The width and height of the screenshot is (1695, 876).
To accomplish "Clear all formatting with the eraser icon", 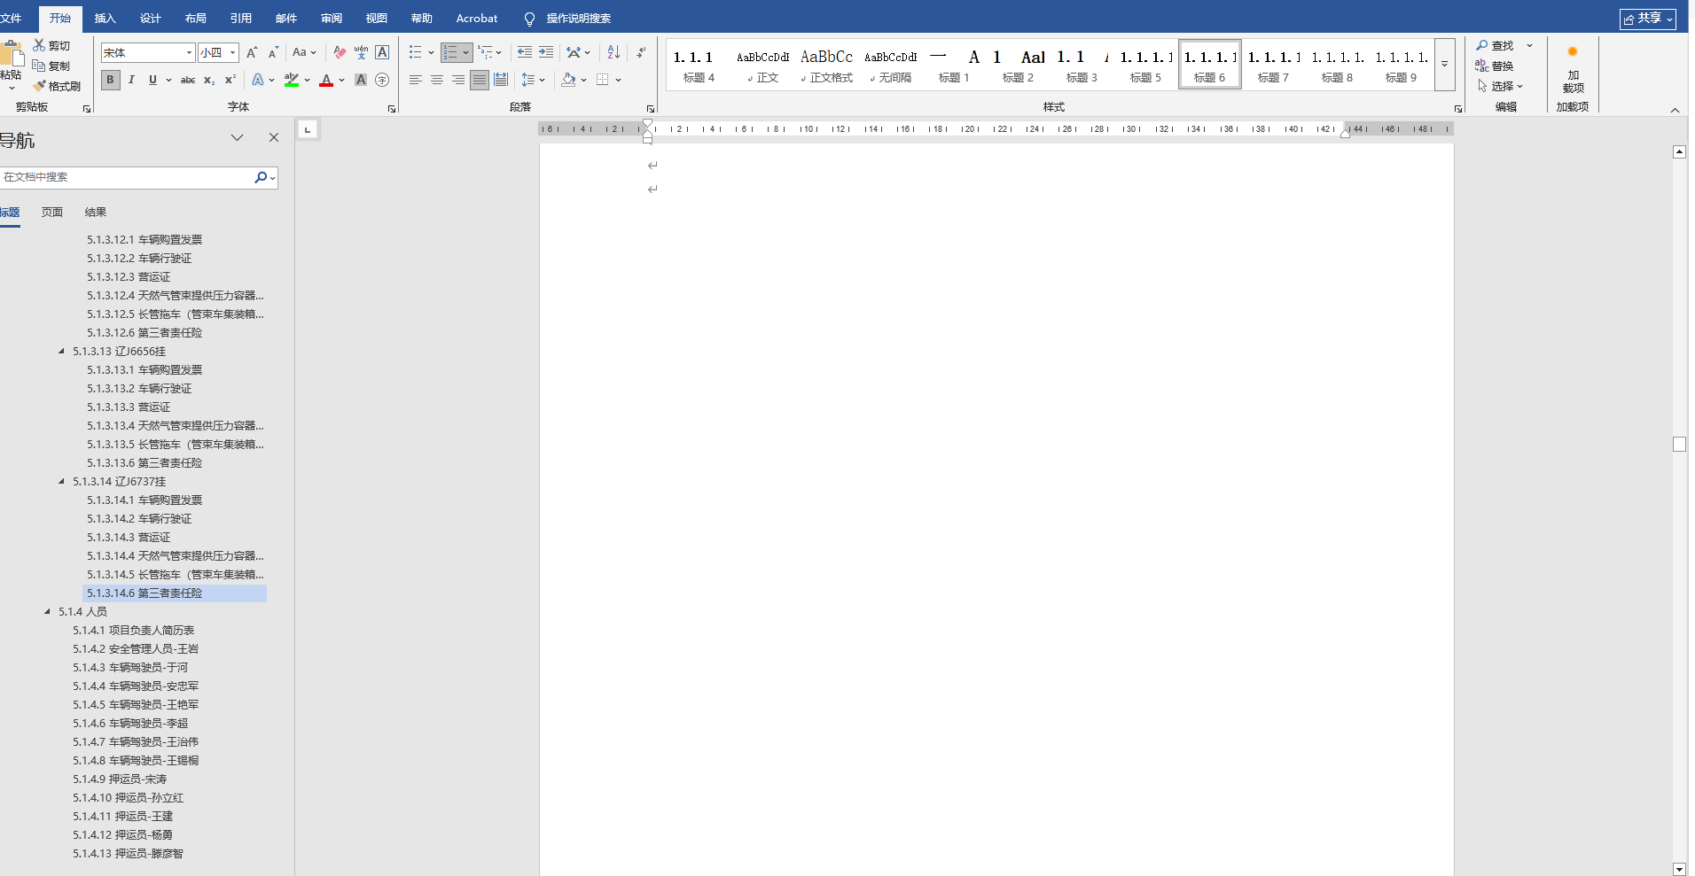I will pos(340,53).
